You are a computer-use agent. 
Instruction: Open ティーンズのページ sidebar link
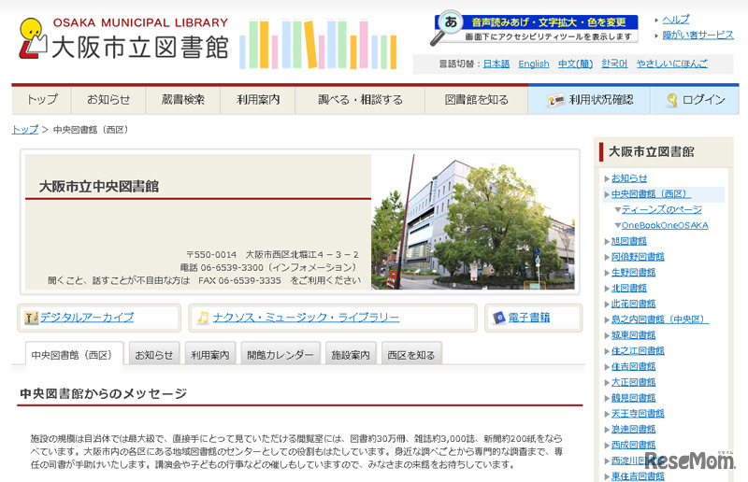click(x=662, y=210)
